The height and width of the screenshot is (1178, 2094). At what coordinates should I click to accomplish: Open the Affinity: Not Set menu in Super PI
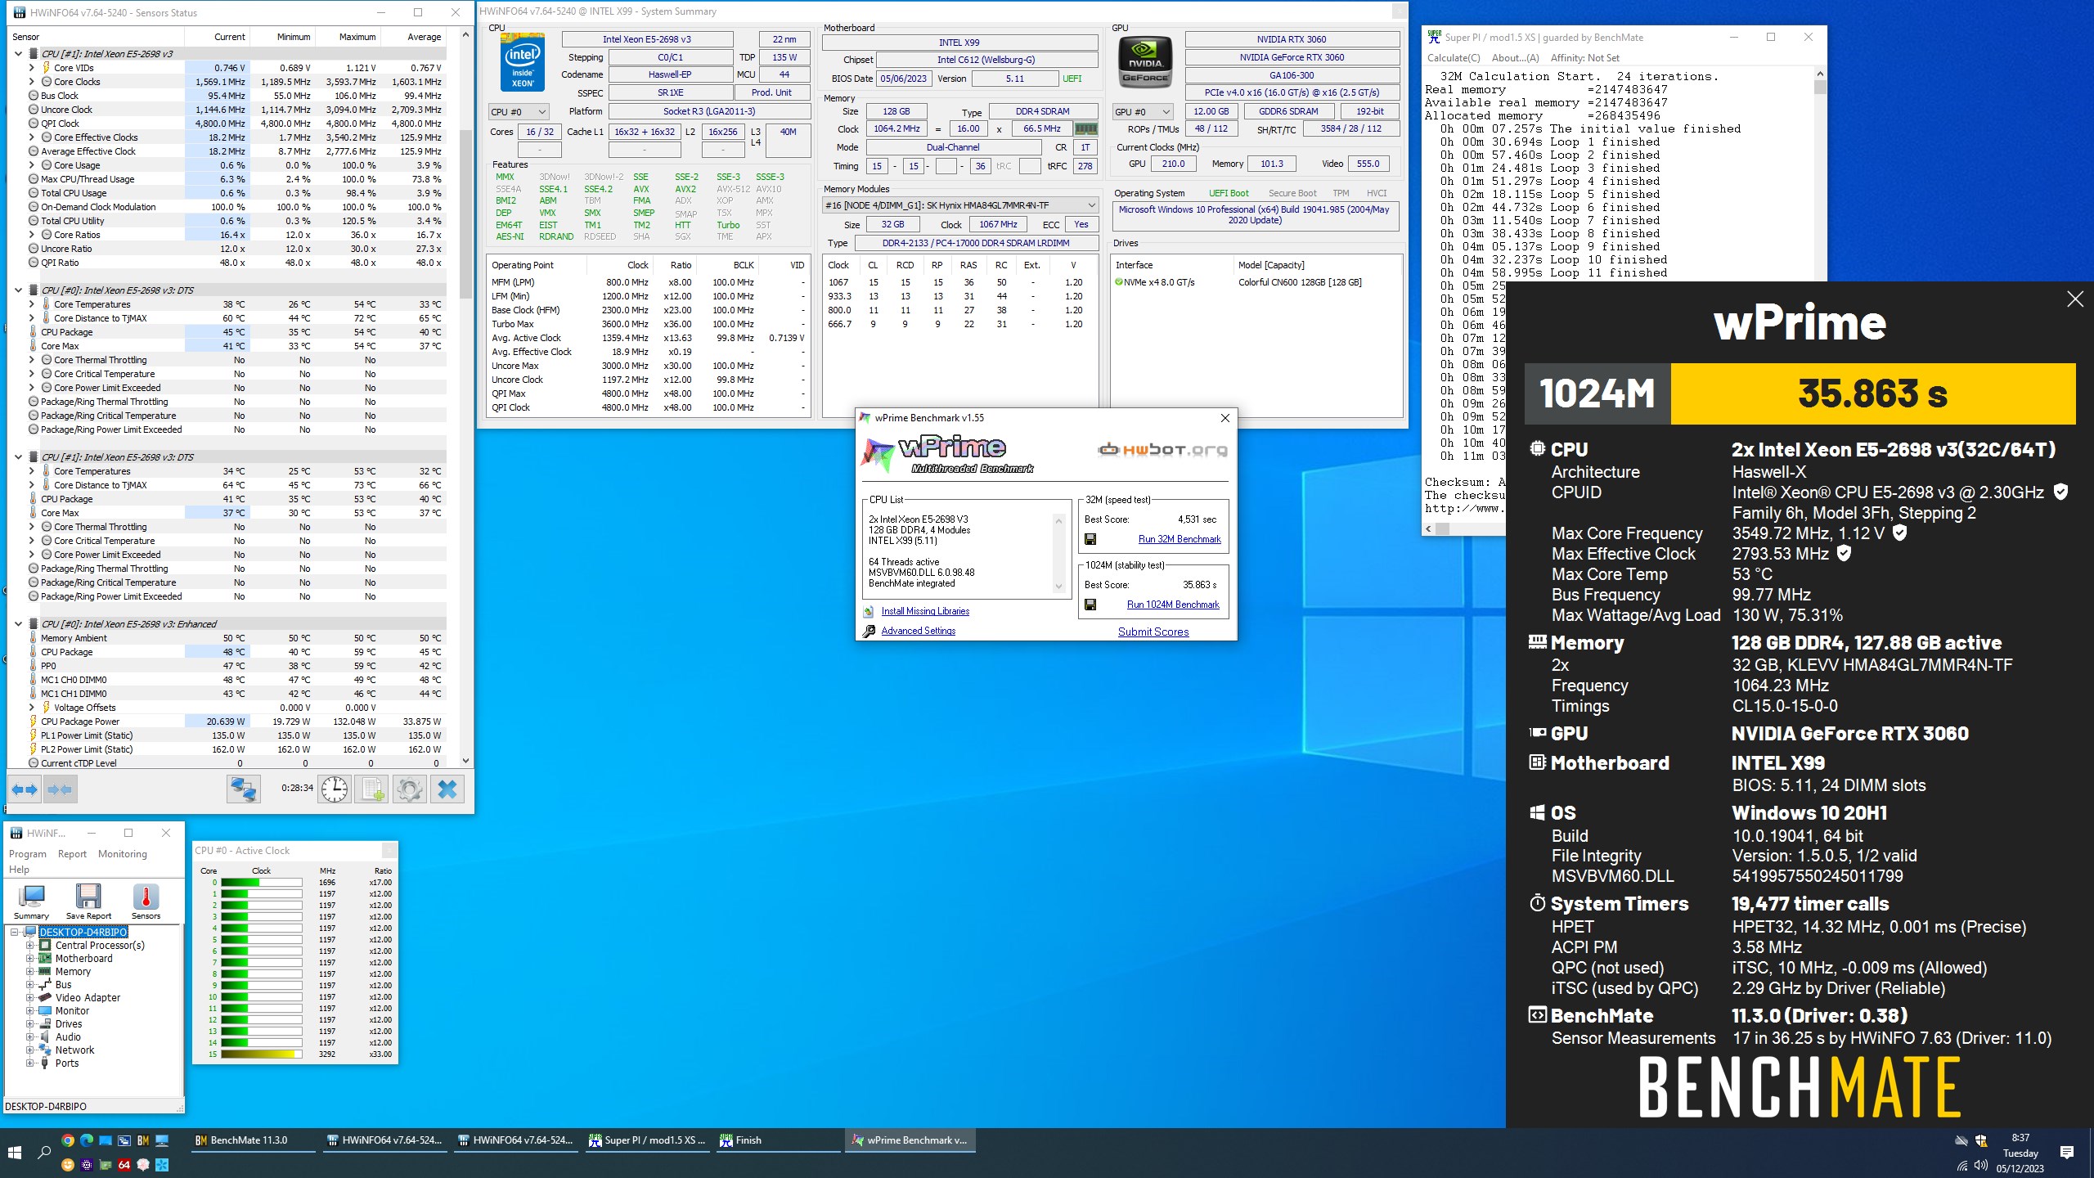pyautogui.click(x=1585, y=58)
